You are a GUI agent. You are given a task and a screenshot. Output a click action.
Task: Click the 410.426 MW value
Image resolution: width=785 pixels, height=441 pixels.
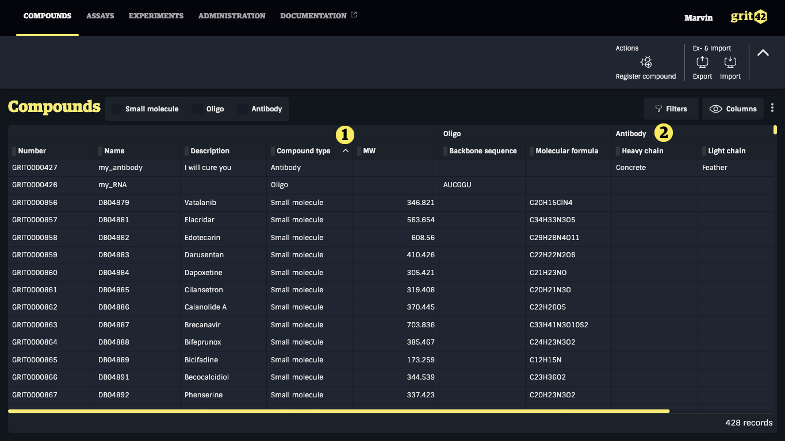[x=420, y=255]
